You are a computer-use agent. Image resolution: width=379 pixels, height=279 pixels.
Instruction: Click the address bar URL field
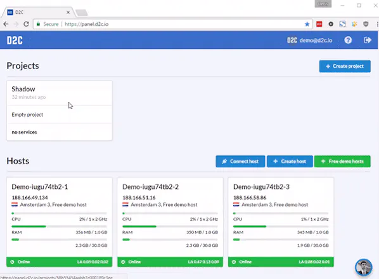pos(173,24)
